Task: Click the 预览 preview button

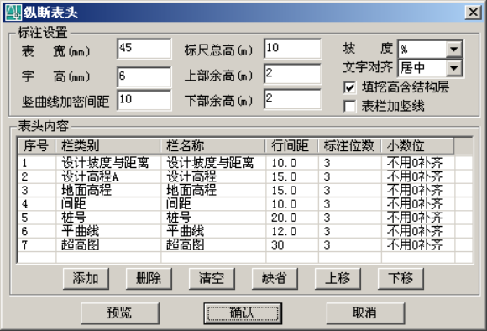Action: coord(120,313)
